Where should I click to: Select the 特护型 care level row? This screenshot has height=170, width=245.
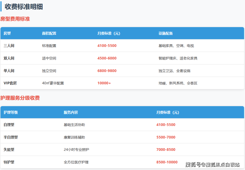[9, 162]
